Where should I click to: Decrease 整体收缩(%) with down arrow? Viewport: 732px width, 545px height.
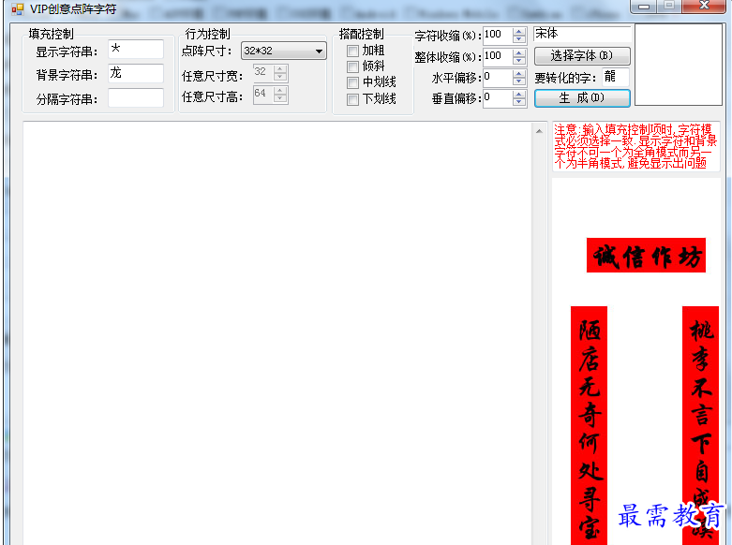pyautogui.click(x=519, y=61)
